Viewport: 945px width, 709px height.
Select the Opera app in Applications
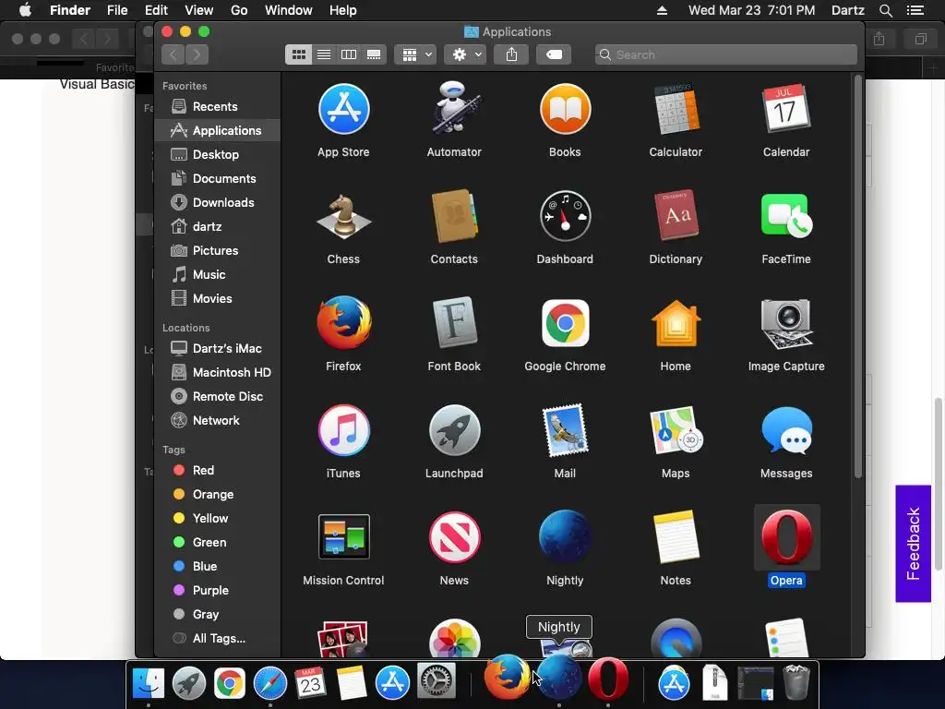pyautogui.click(x=786, y=537)
